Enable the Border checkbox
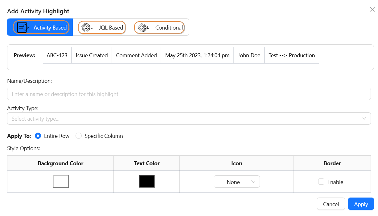The width and height of the screenshot is (378, 216). coord(321,182)
